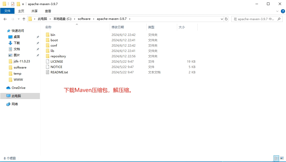Click new folder quick access toolbar icon
The image size is (286, 162).
point(18,4)
